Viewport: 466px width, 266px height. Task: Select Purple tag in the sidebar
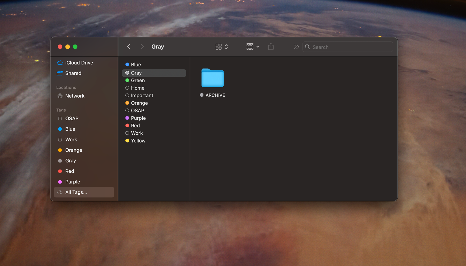click(84, 182)
